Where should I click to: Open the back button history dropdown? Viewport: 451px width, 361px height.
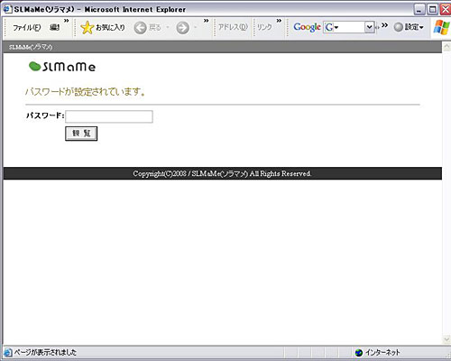coord(168,28)
